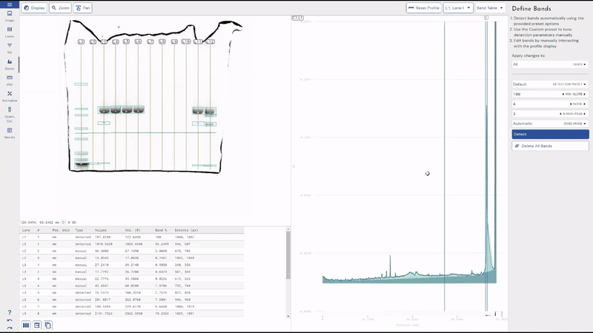Click the table's vertical scrollbar thumb

coord(288,255)
